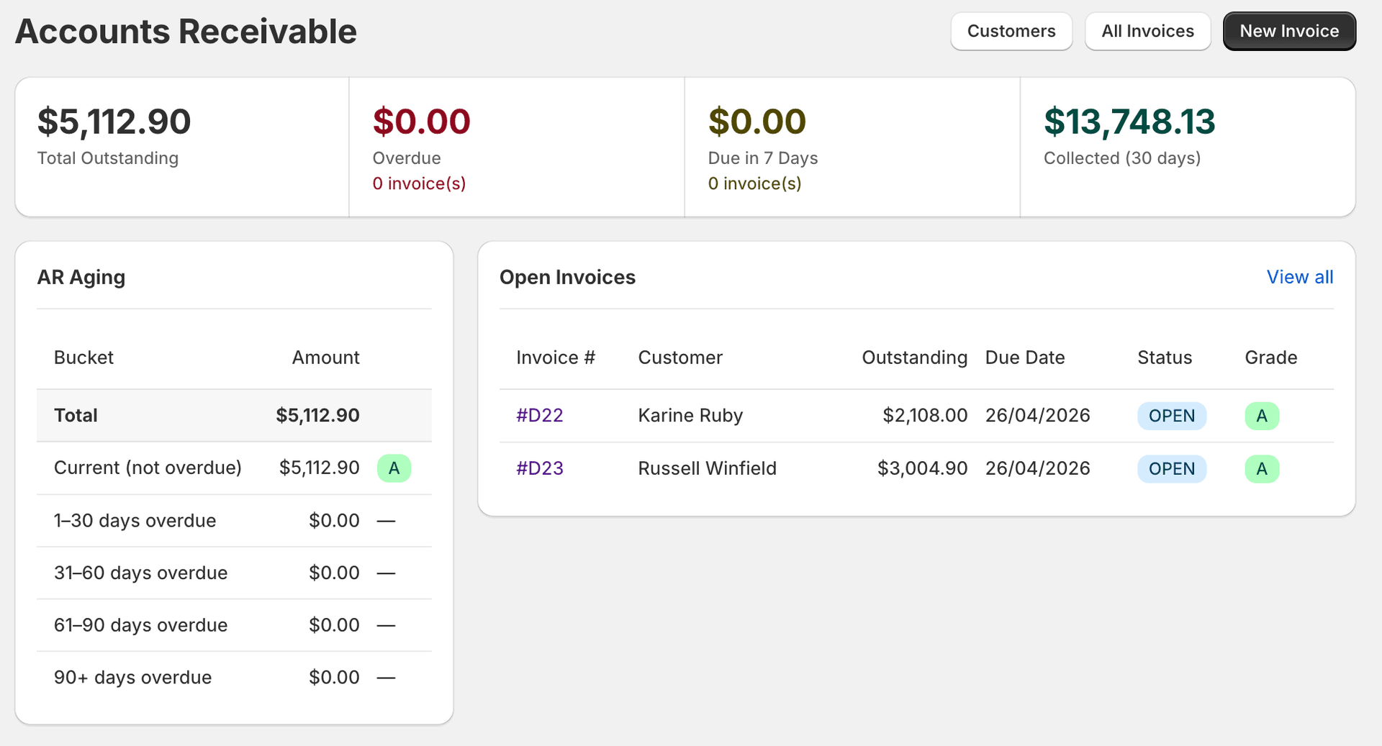Select customer Russell Winfield
The width and height of the screenshot is (1382, 746).
[x=707, y=468]
